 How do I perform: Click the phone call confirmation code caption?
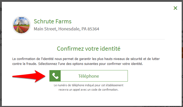89,90
